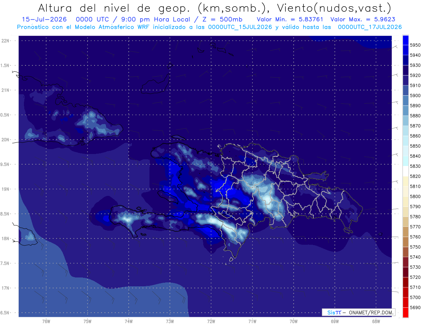Click the '5800' color bar value
The width and height of the screenshot is (422, 326).
point(415,196)
